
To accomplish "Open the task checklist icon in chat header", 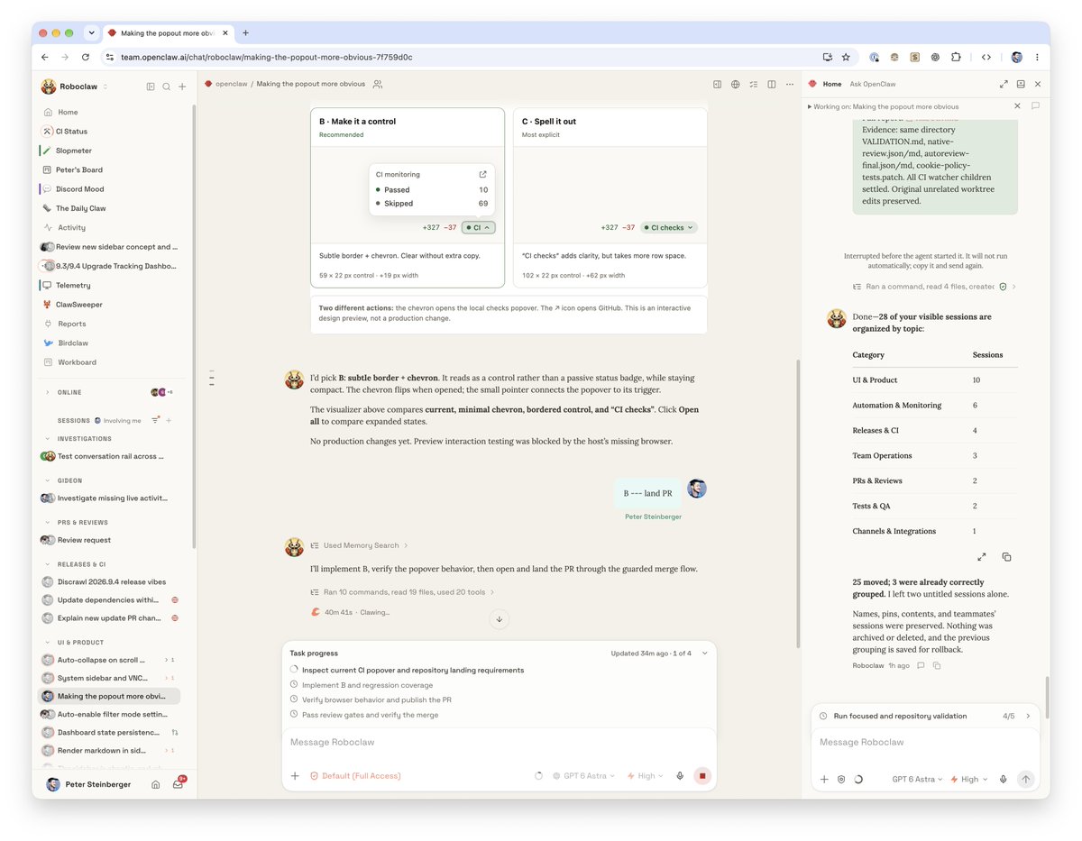I will (x=754, y=84).
